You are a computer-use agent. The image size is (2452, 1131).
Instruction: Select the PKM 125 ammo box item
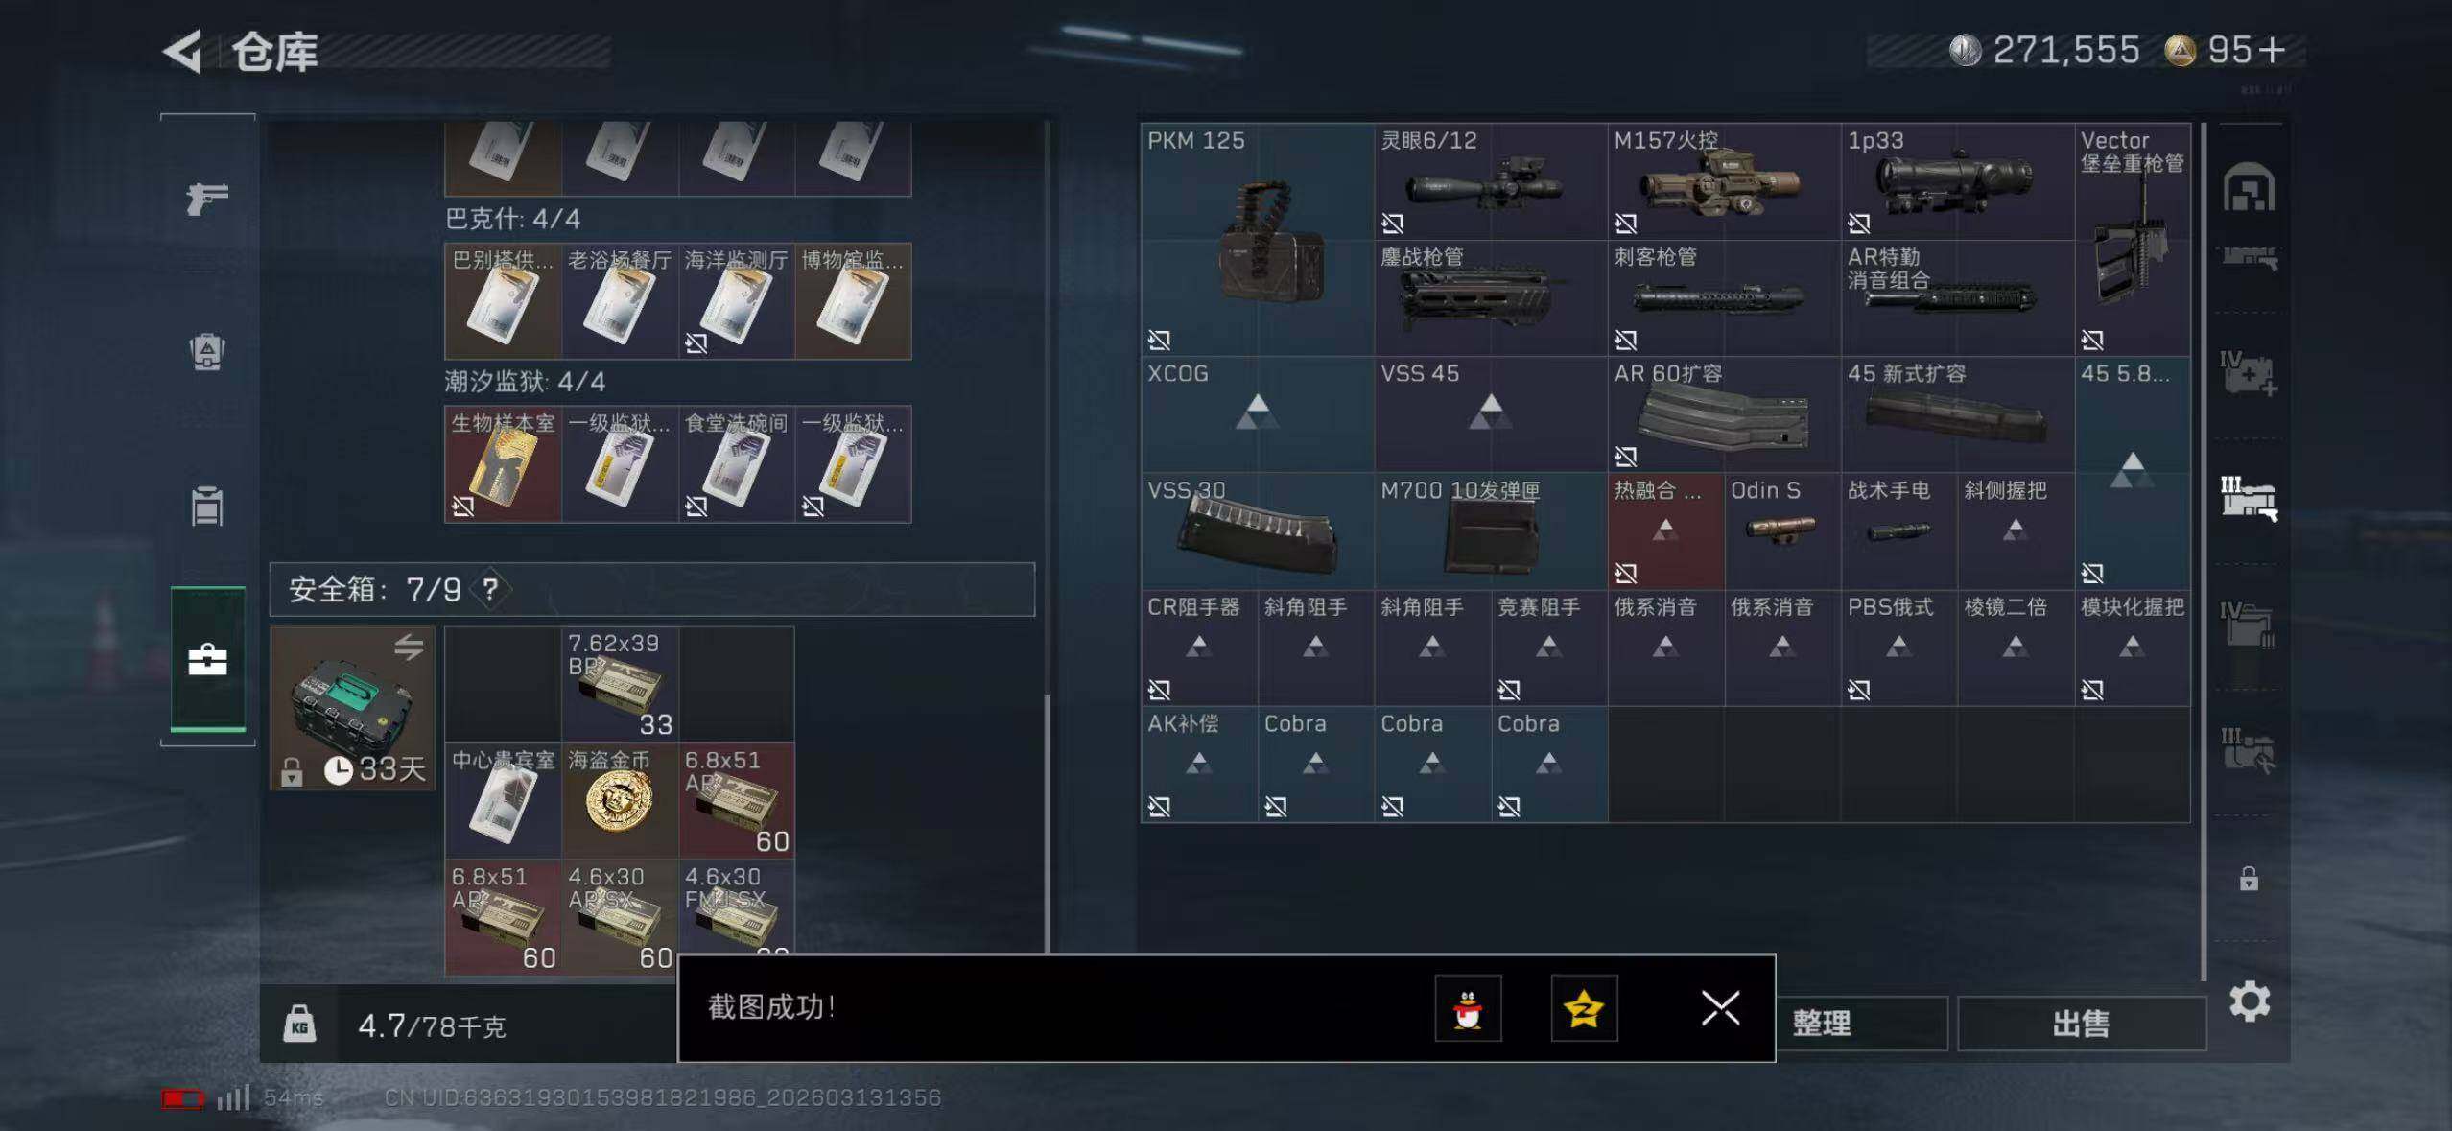point(1257,240)
